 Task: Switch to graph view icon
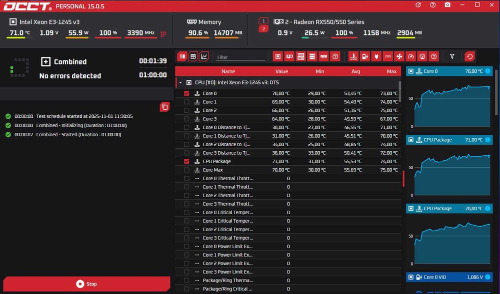point(204,56)
